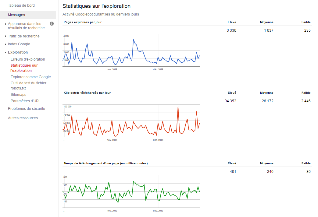Go to Autres ressources
The height and width of the screenshot is (217, 318).
coord(23,118)
